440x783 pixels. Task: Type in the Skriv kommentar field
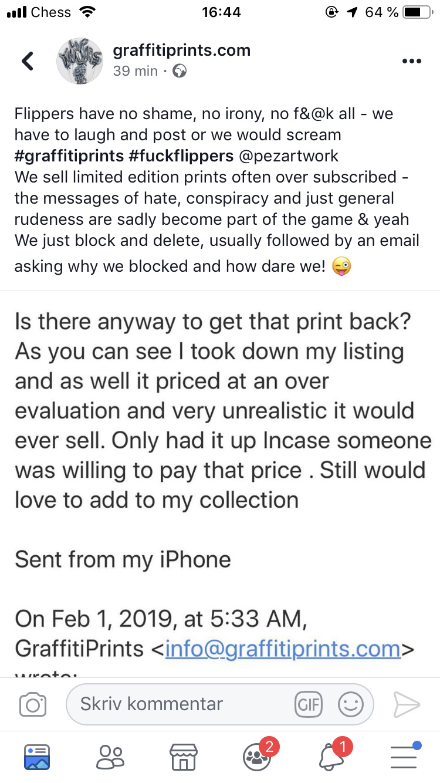(x=176, y=704)
